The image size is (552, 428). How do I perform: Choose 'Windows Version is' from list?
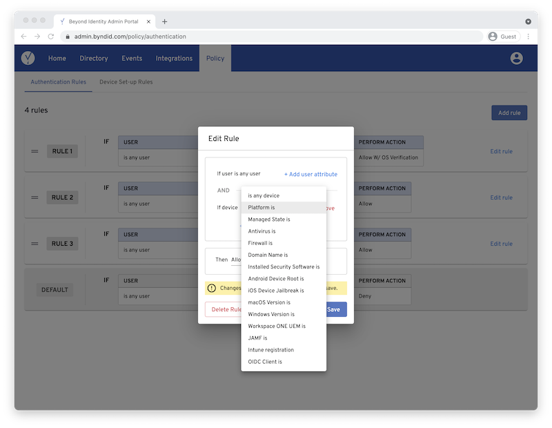(x=284, y=314)
